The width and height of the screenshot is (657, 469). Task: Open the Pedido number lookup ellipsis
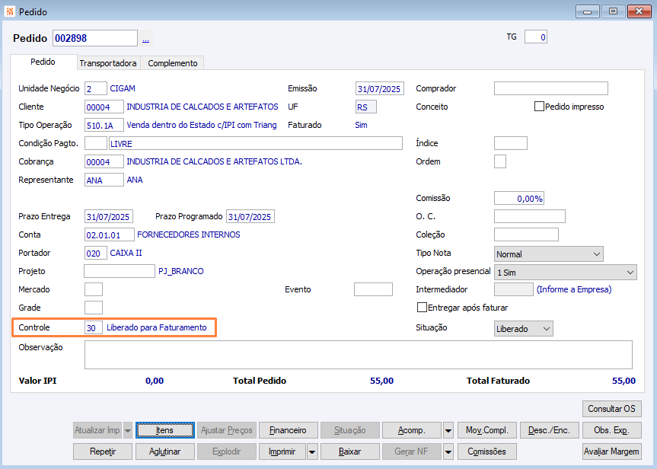[146, 39]
